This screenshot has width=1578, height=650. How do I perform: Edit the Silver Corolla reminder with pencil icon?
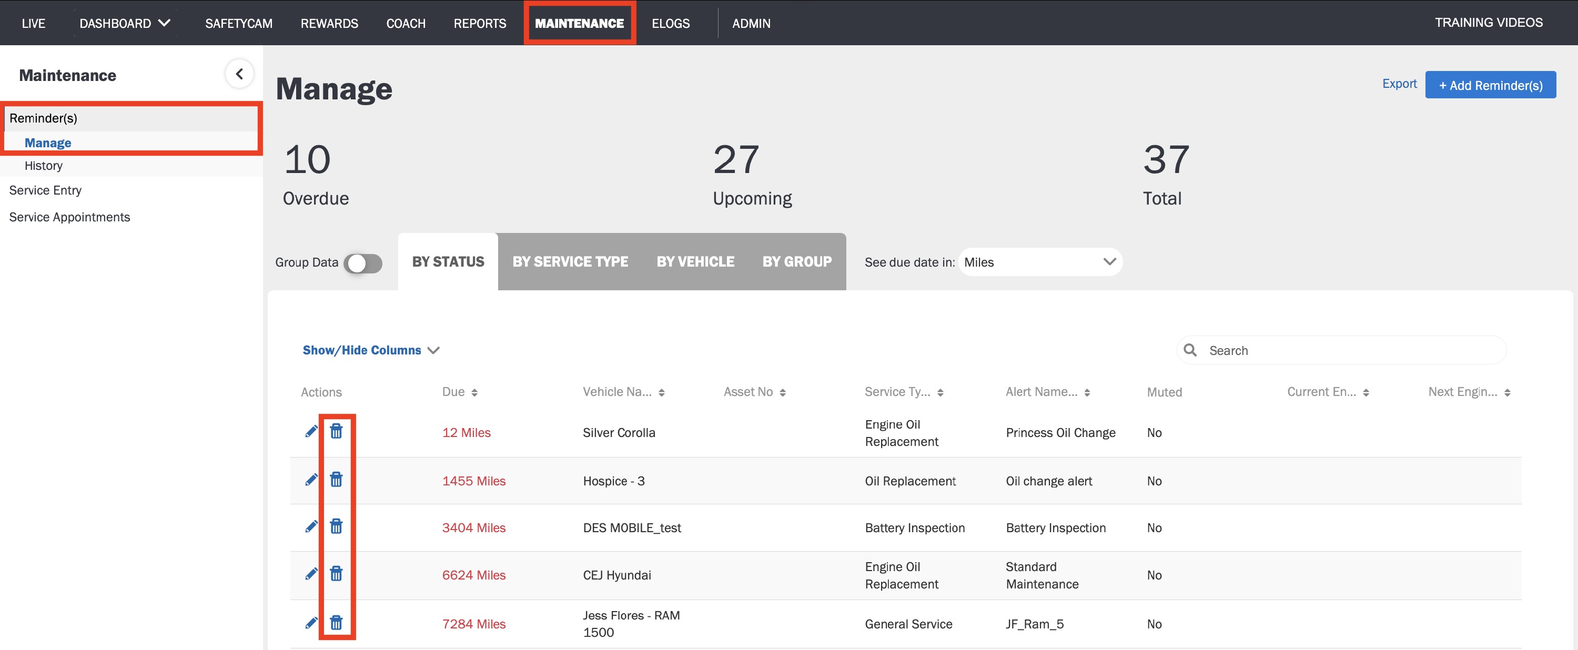pos(311,432)
